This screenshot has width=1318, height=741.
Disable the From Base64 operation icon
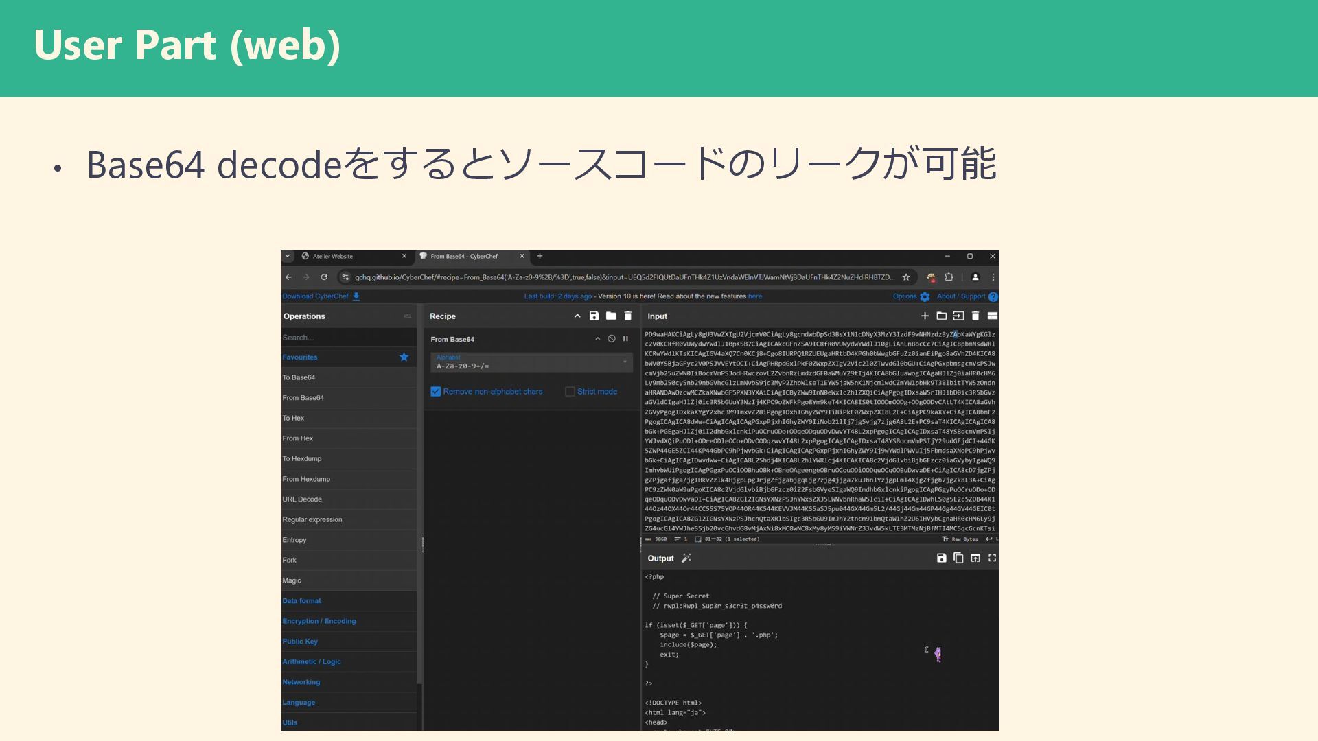[612, 339]
